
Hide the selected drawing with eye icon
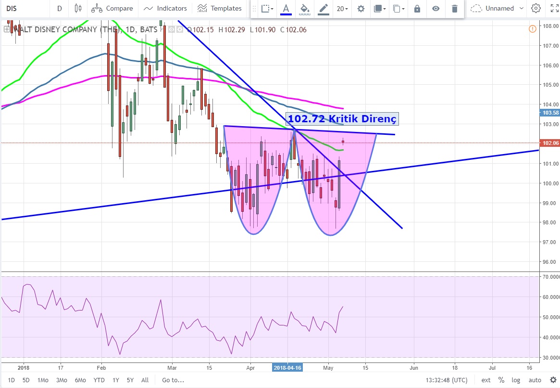coord(436,9)
